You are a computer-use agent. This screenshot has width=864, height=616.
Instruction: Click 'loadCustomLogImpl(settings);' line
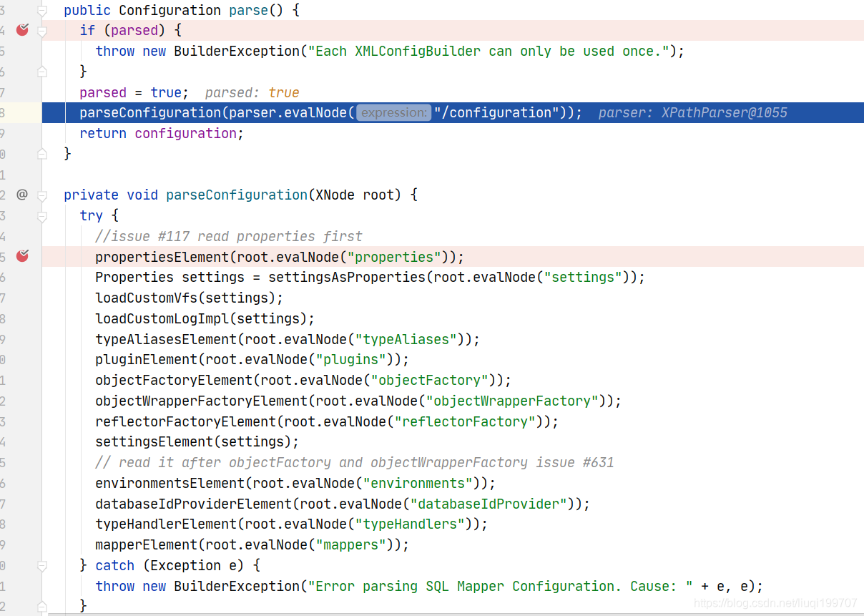205,318
